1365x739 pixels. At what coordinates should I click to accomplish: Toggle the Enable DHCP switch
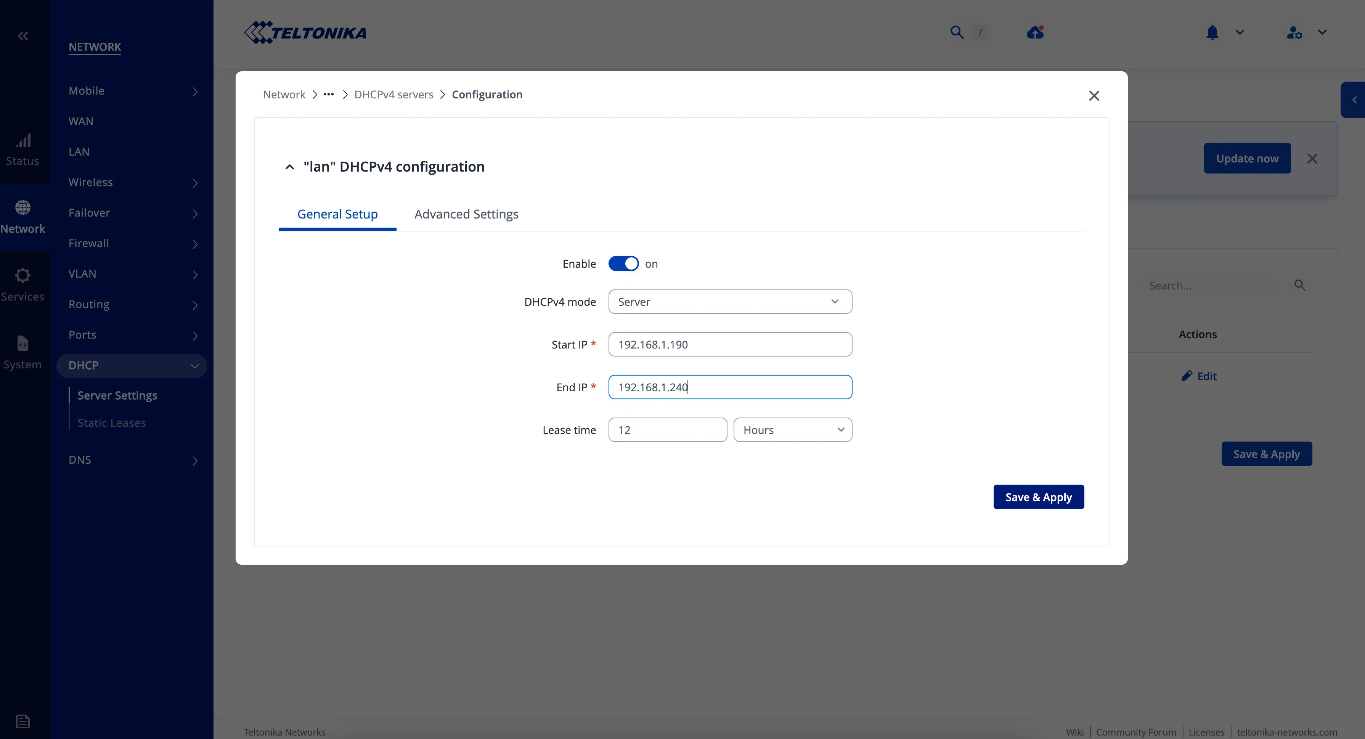click(623, 263)
